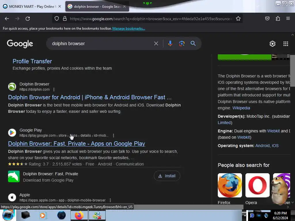Open the dark globe taskbar icon

click(x=61, y=215)
